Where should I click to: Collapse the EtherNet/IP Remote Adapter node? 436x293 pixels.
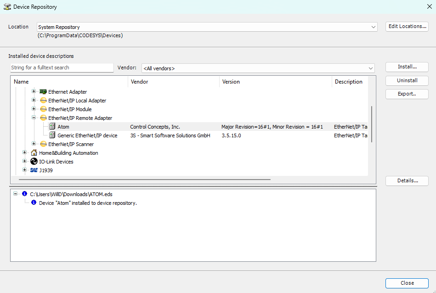(x=33, y=118)
